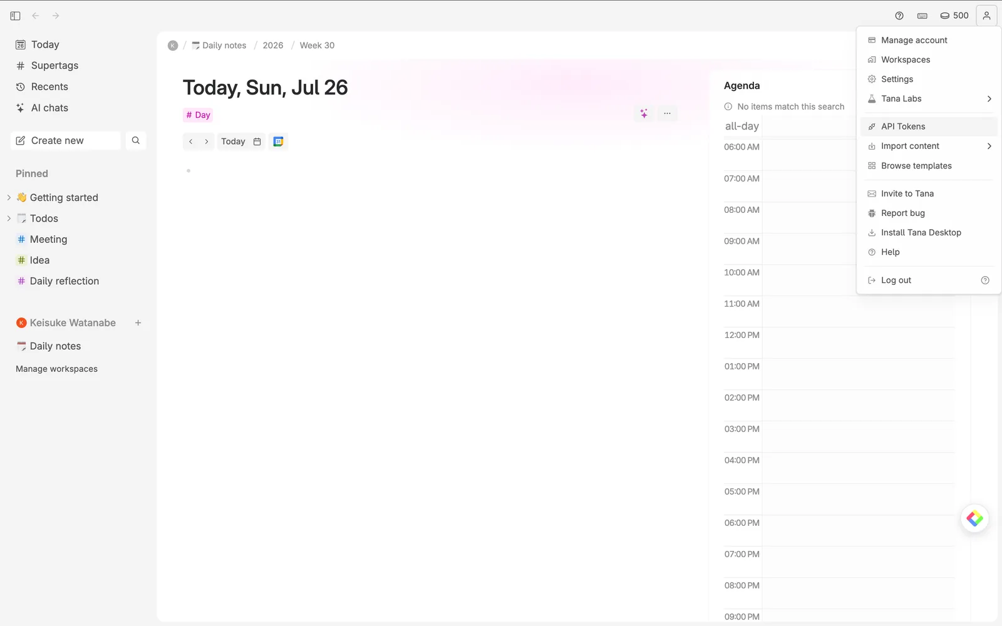Open Daily notes in the sidebar
Image resolution: width=1002 pixels, height=626 pixels.
[x=55, y=346]
